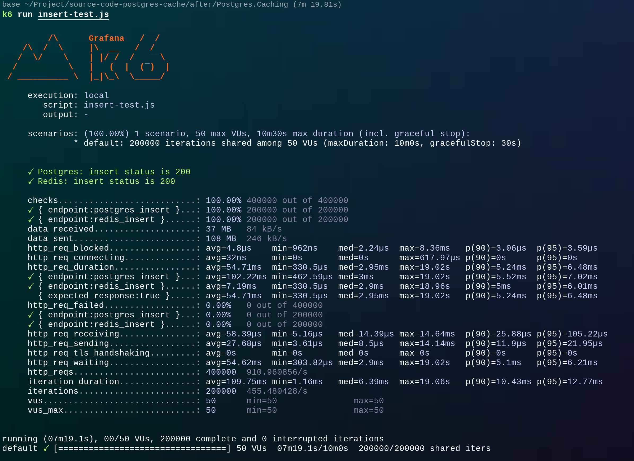The image size is (634, 461).
Task: Click the underlined insert-test.js command argument
Action: coord(73,14)
